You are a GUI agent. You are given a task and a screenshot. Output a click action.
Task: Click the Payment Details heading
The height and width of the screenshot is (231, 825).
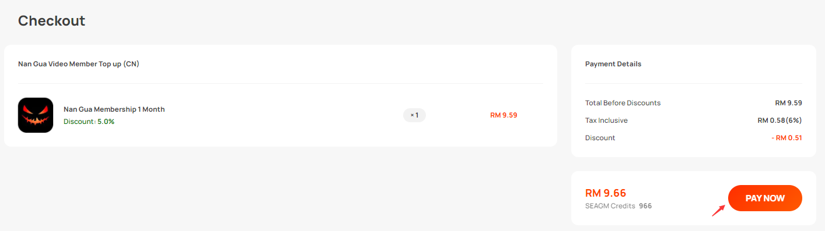613,64
